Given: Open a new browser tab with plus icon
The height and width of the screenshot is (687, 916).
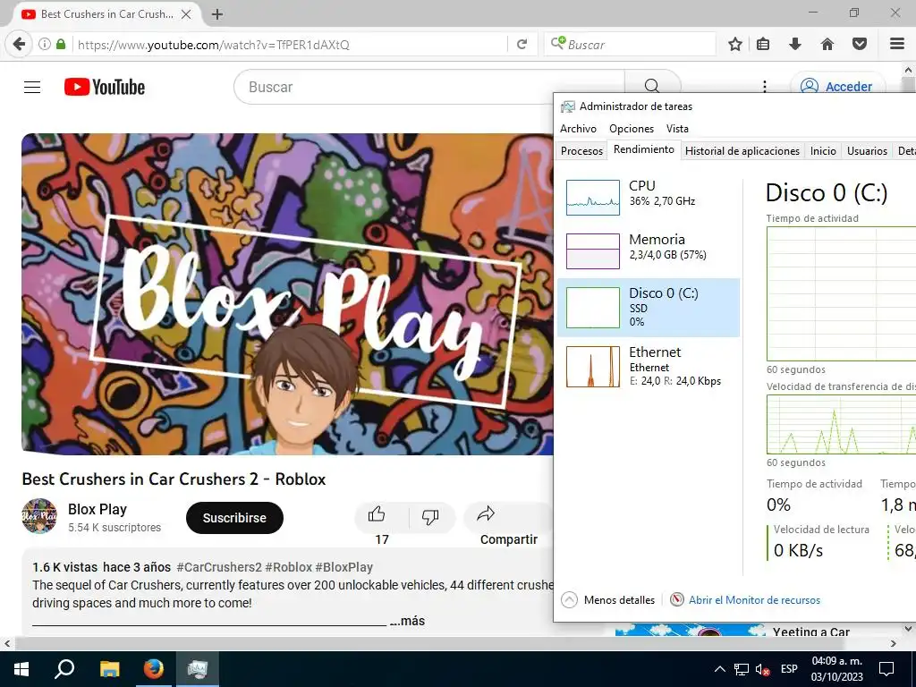Looking at the screenshot, I should coord(217,14).
